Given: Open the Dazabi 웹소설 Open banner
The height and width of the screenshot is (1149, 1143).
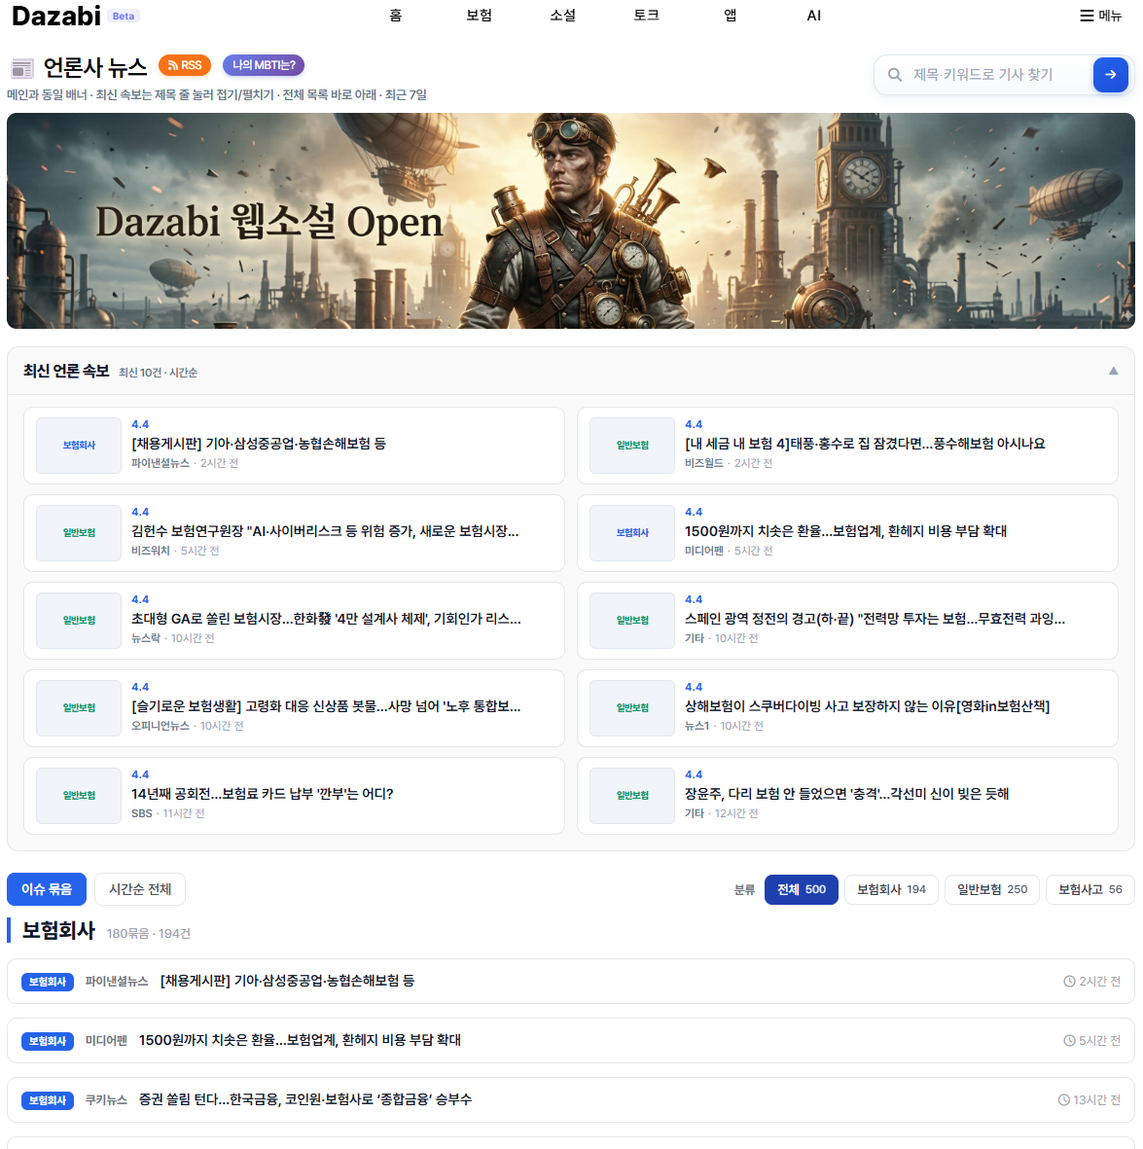Looking at the screenshot, I should 570,221.
